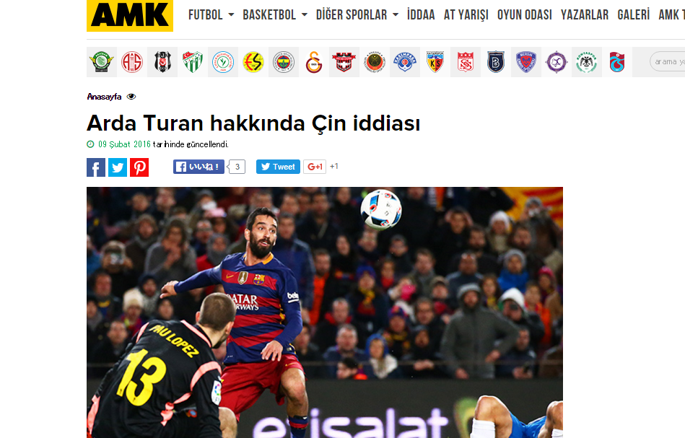Click the square Twitter bird icon
The image size is (685, 438).
click(x=118, y=167)
